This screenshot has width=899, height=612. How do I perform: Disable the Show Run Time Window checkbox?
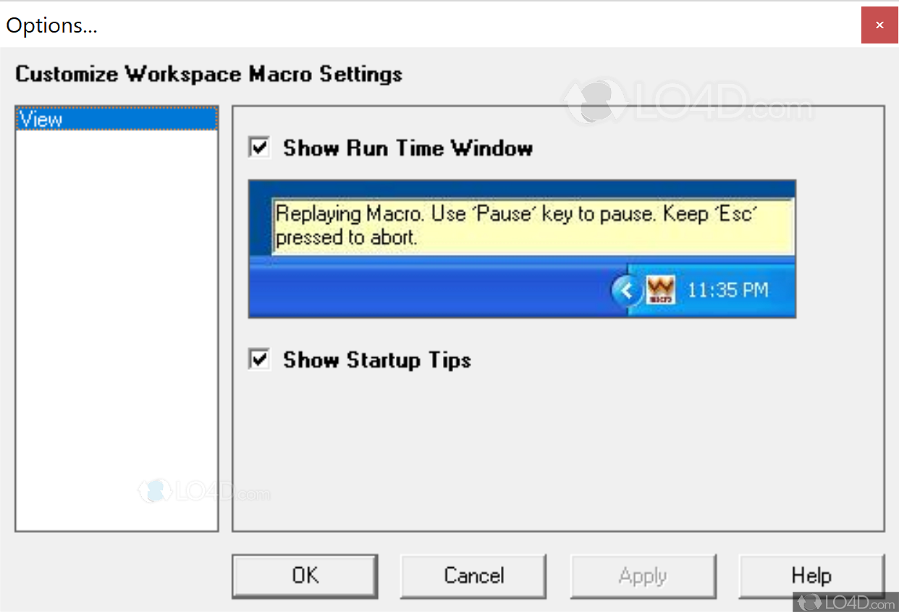259,148
